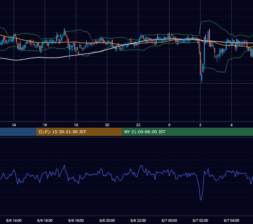Click the 8/6 18:00 indicator axis label
The image size is (253, 224).
coord(76,220)
